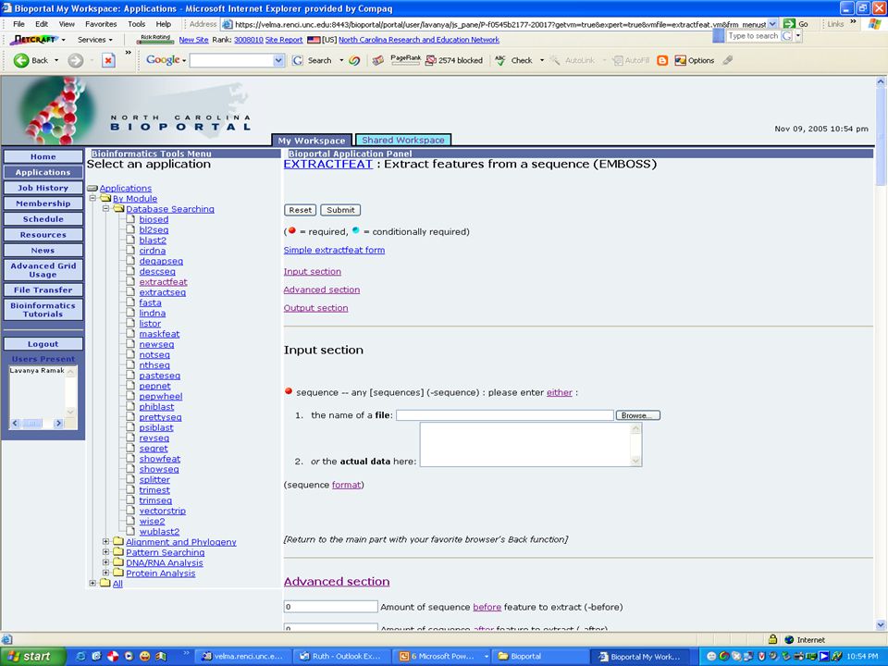
Task: Switch to the Shared Workspace tab
Action: click(x=403, y=140)
